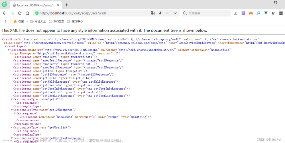Click the element name="getHelloResponse" line

[67, 82]
